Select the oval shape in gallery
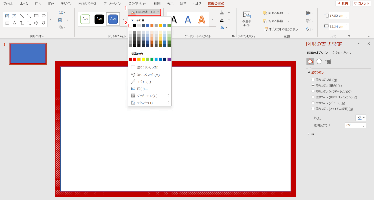The image size is (374, 200). click(x=44, y=16)
